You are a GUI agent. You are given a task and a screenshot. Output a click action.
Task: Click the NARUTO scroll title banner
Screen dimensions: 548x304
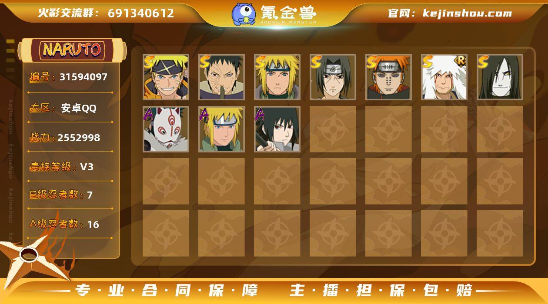tap(72, 50)
